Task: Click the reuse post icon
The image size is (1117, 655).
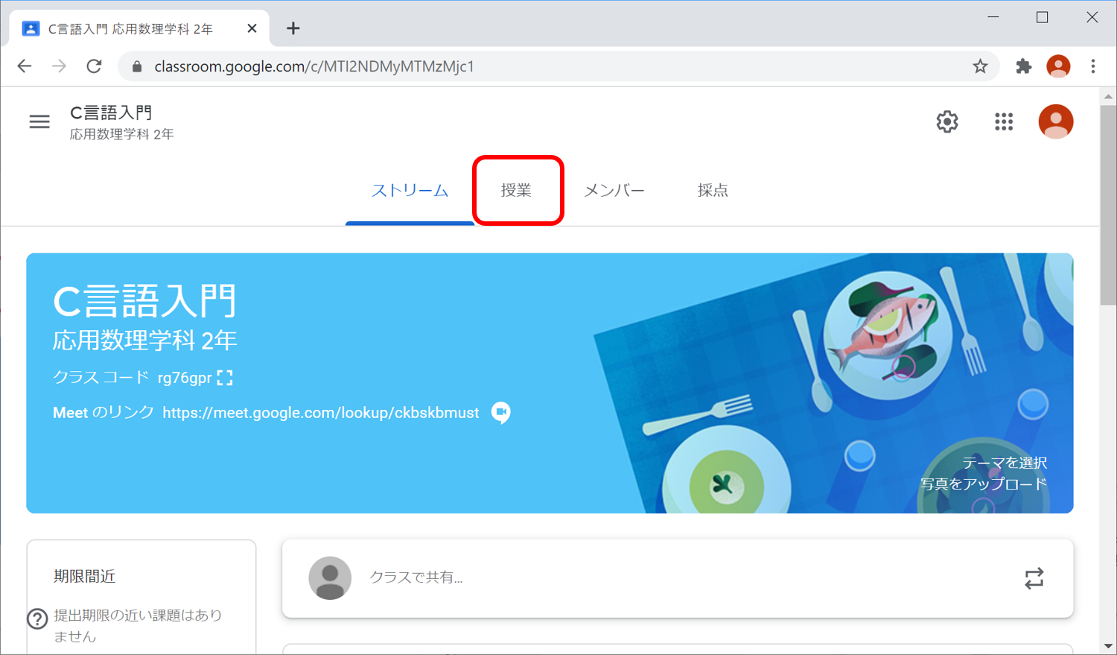Action: 1034,578
